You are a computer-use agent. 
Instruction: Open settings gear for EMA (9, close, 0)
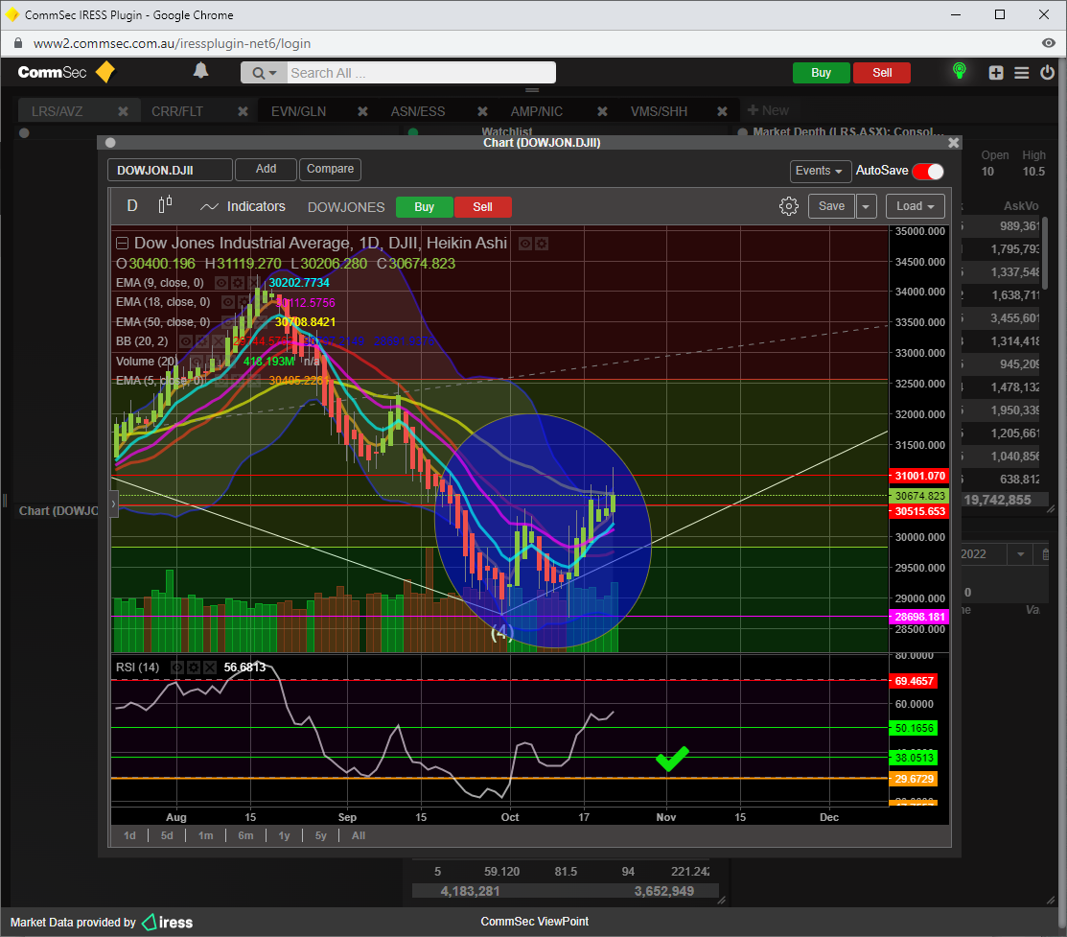point(236,283)
